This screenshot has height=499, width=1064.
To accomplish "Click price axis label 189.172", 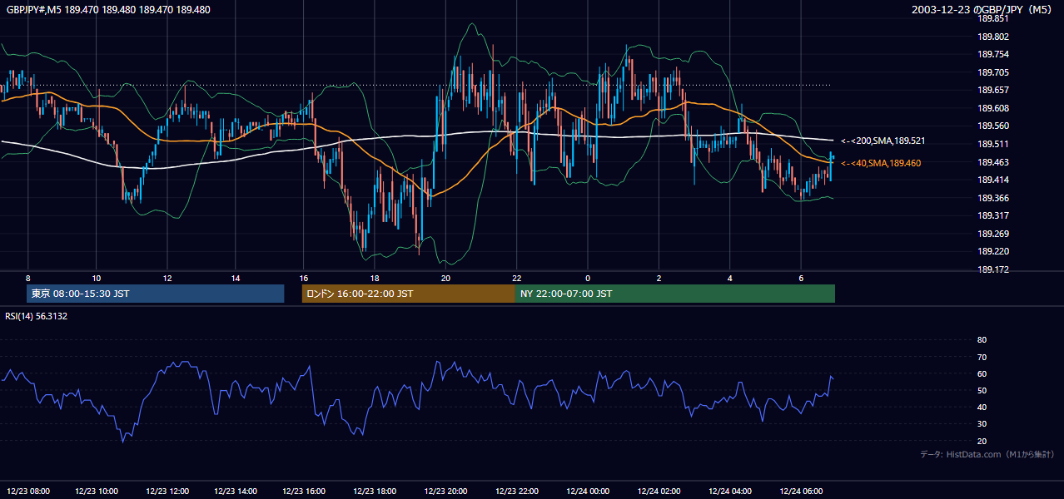I will click(993, 269).
